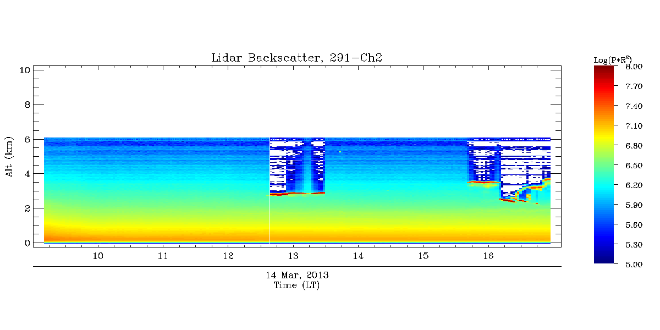Click the time axis tick label 14
Viewport: 660px width, 330px height.
pos(358,256)
